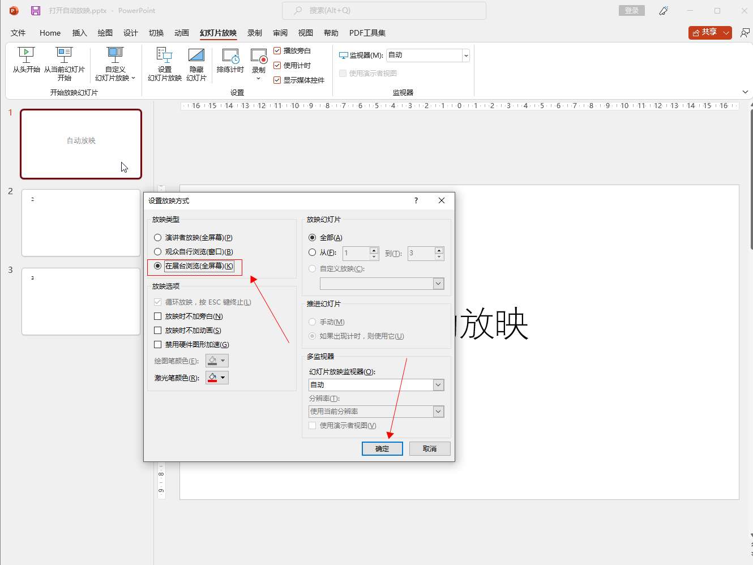Open the 绘图 Draw tab
The image size is (753, 565).
click(105, 33)
